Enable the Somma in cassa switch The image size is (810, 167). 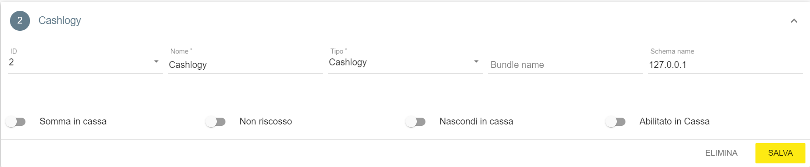click(16, 122)
